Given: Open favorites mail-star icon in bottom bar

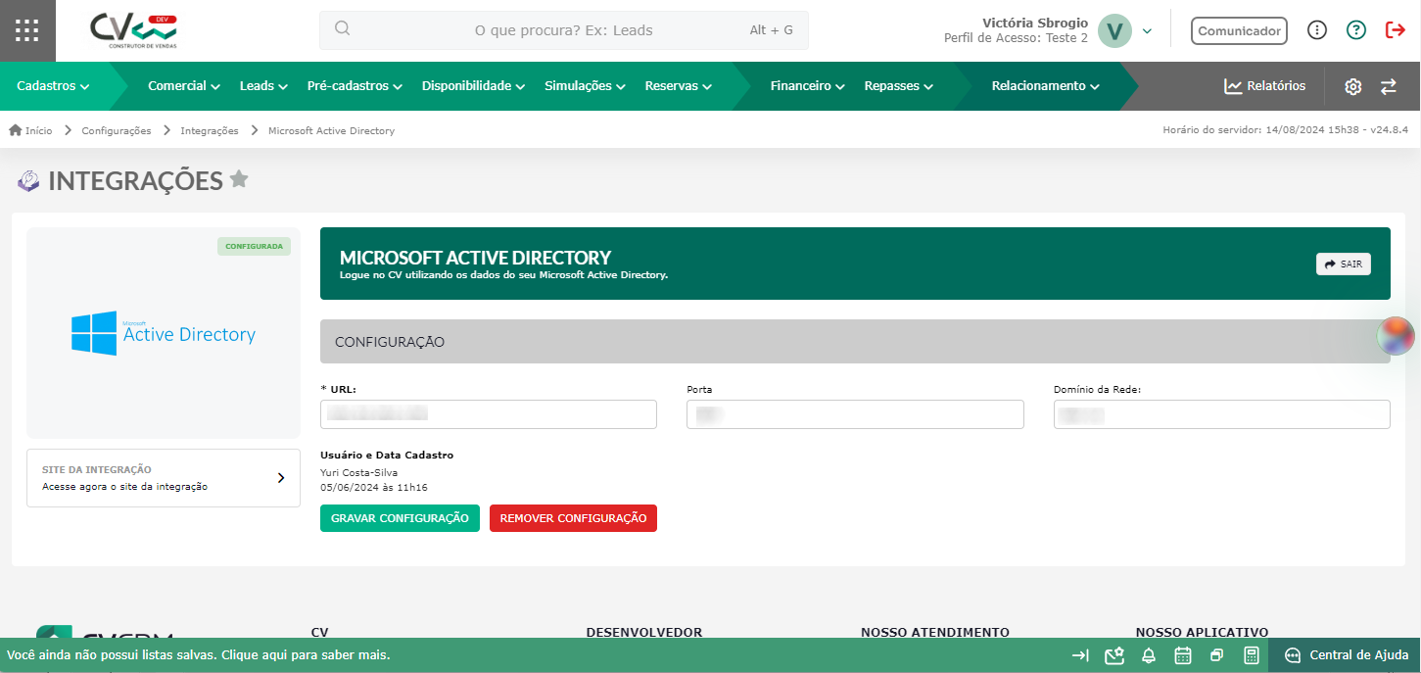Looking at the screenshot, I should tap(1113, 655).
